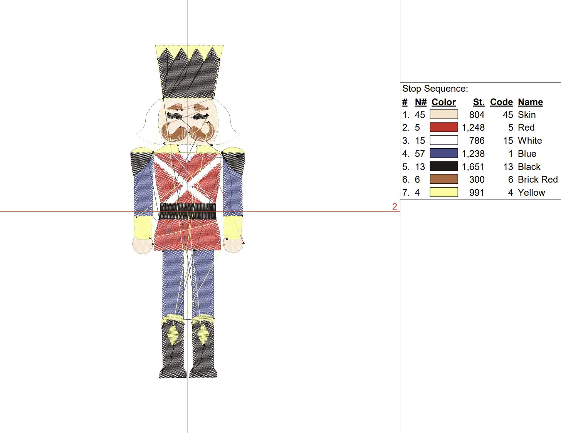Click the Color column header
561x433 pixels.
coord(443,102)
